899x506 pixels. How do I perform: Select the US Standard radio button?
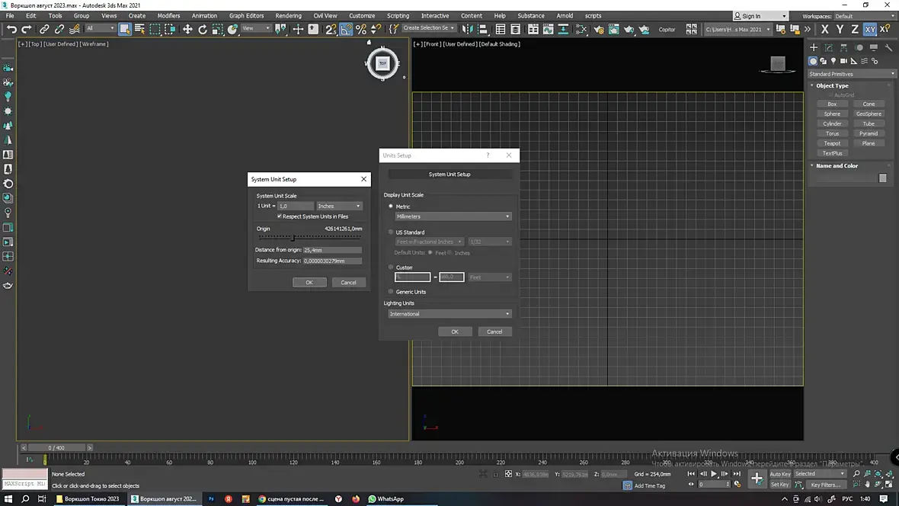coord(391,232)
